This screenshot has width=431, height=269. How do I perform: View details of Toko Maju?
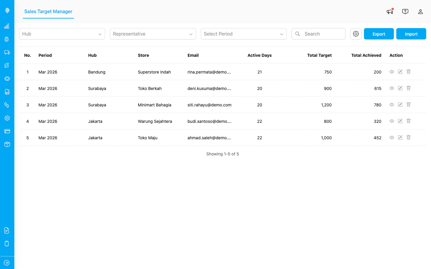(x=392, y=137)
